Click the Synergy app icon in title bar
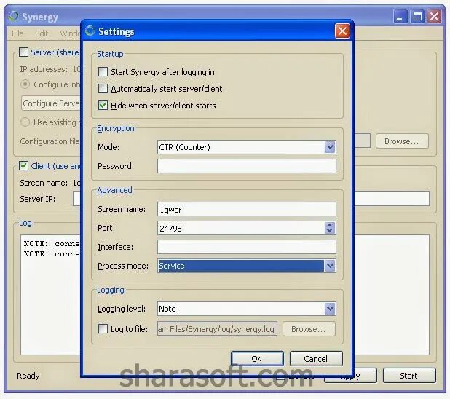Image resolution: width=450 pixels, height=399 pixels. click(13, 16)
